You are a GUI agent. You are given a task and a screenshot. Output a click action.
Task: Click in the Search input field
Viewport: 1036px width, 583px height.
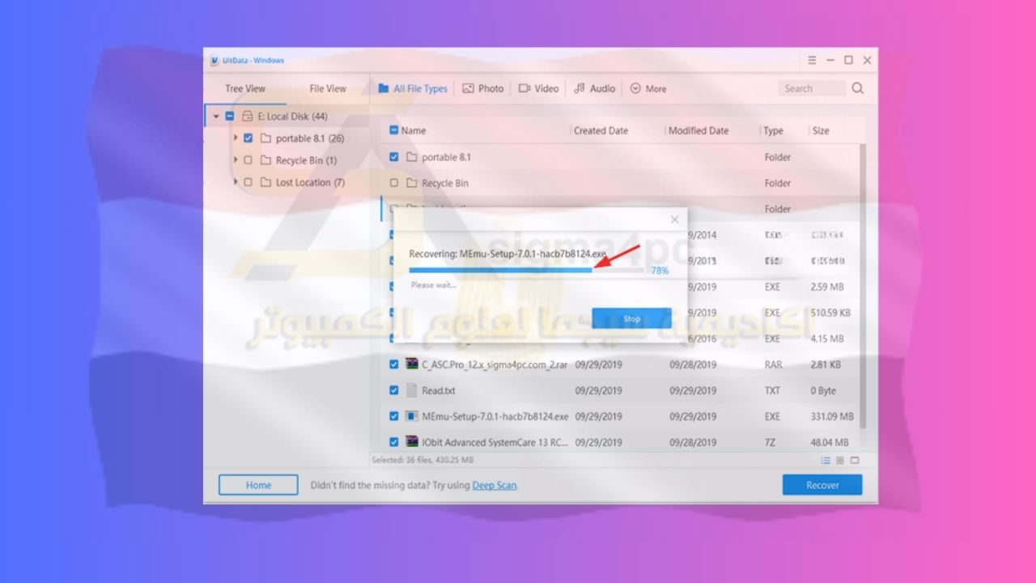coord(813,88)
